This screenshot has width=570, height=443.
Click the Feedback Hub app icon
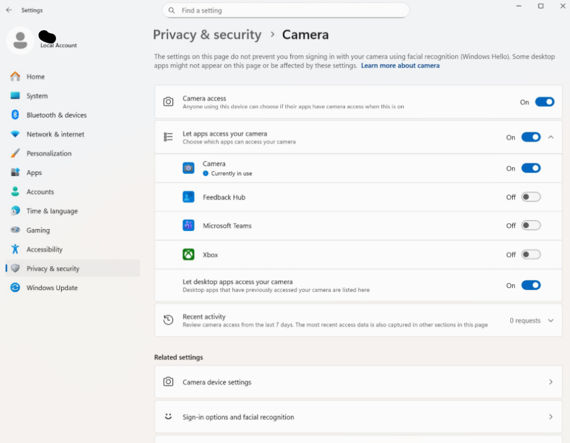click(x=188, y=197)
